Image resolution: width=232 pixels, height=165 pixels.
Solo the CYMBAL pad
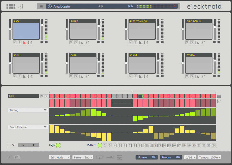pos(192,76)
